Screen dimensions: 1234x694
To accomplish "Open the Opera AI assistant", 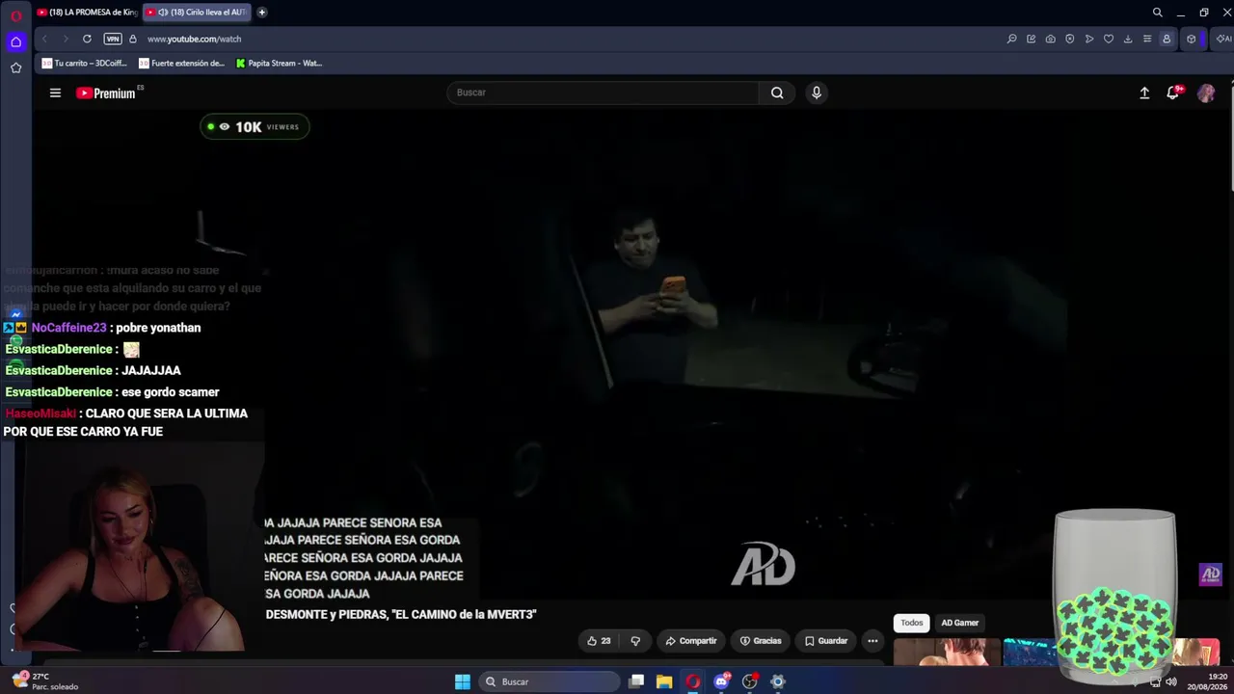I will click(1223, 39).
